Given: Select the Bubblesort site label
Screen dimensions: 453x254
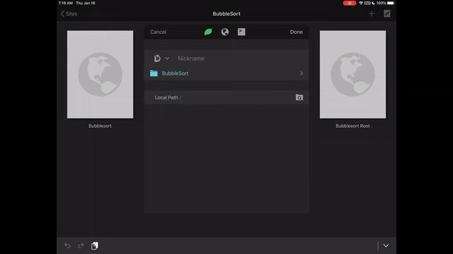Looking at the screenshot, I should (100, 126).
